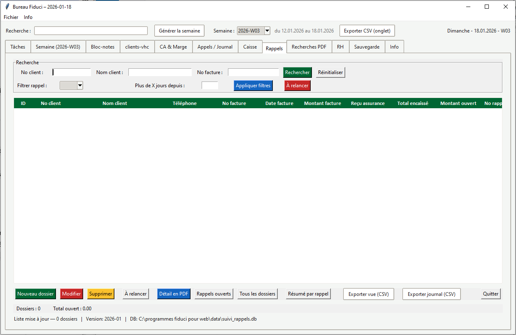Export the current tab with Exporter CSV (onglet)
516x335 pixels.
[367, 30]
